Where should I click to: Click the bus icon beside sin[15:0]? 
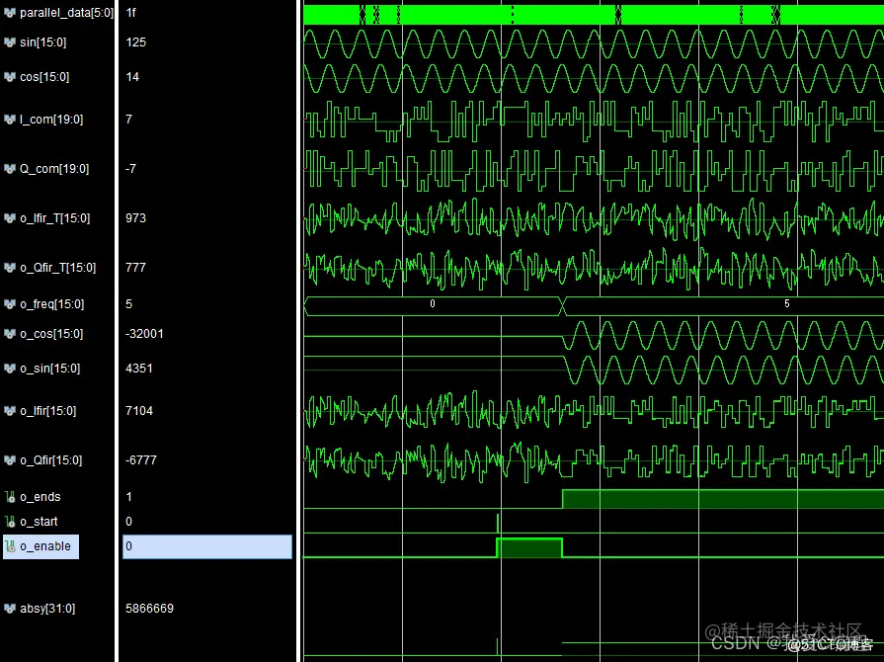click(x=10, y=42)
